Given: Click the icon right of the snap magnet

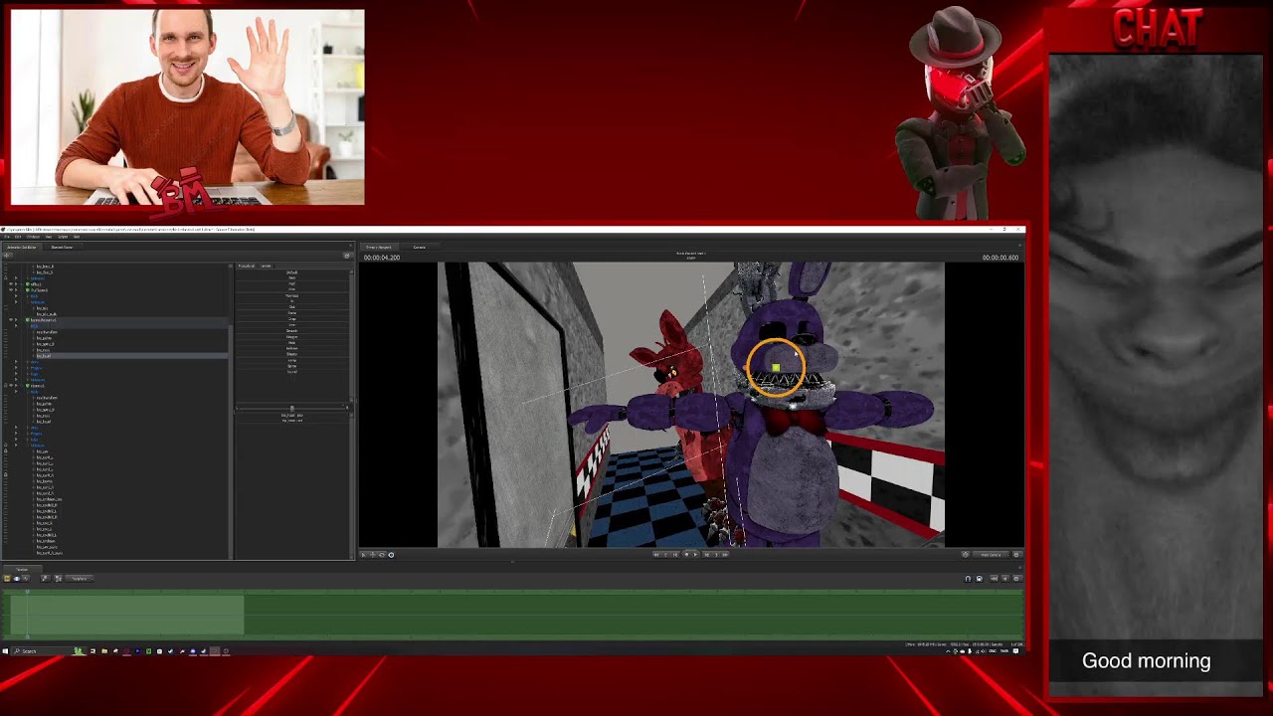Looking at the screenshot, I should tap(980, 579).
